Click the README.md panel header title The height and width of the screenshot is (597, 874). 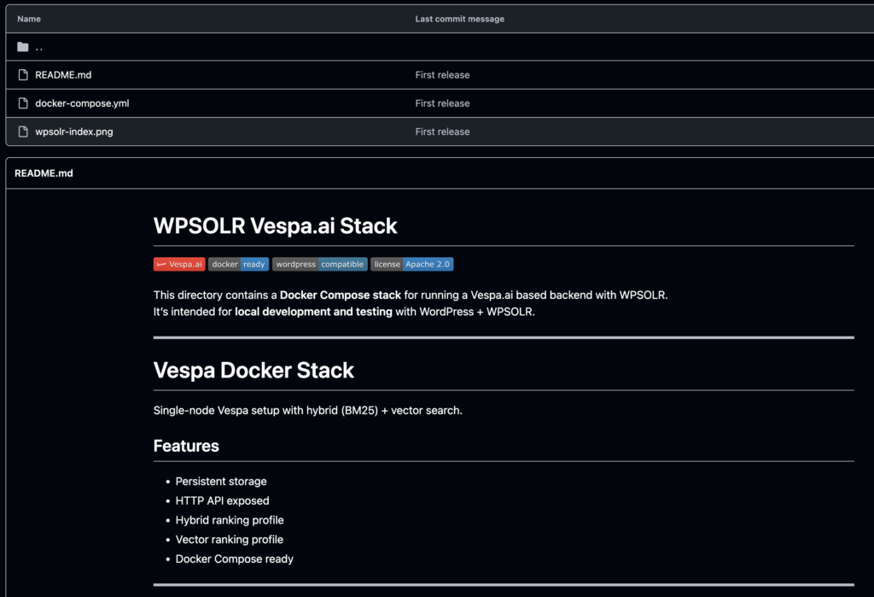44,173
